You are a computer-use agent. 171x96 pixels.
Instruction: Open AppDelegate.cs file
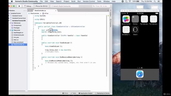18,33
